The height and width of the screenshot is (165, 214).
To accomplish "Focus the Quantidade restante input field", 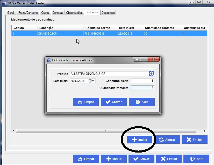I will coord(142,88).
